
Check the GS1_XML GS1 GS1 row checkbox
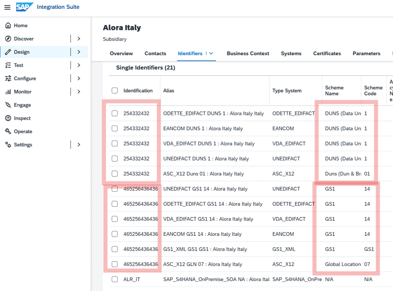tap(114, 249)
